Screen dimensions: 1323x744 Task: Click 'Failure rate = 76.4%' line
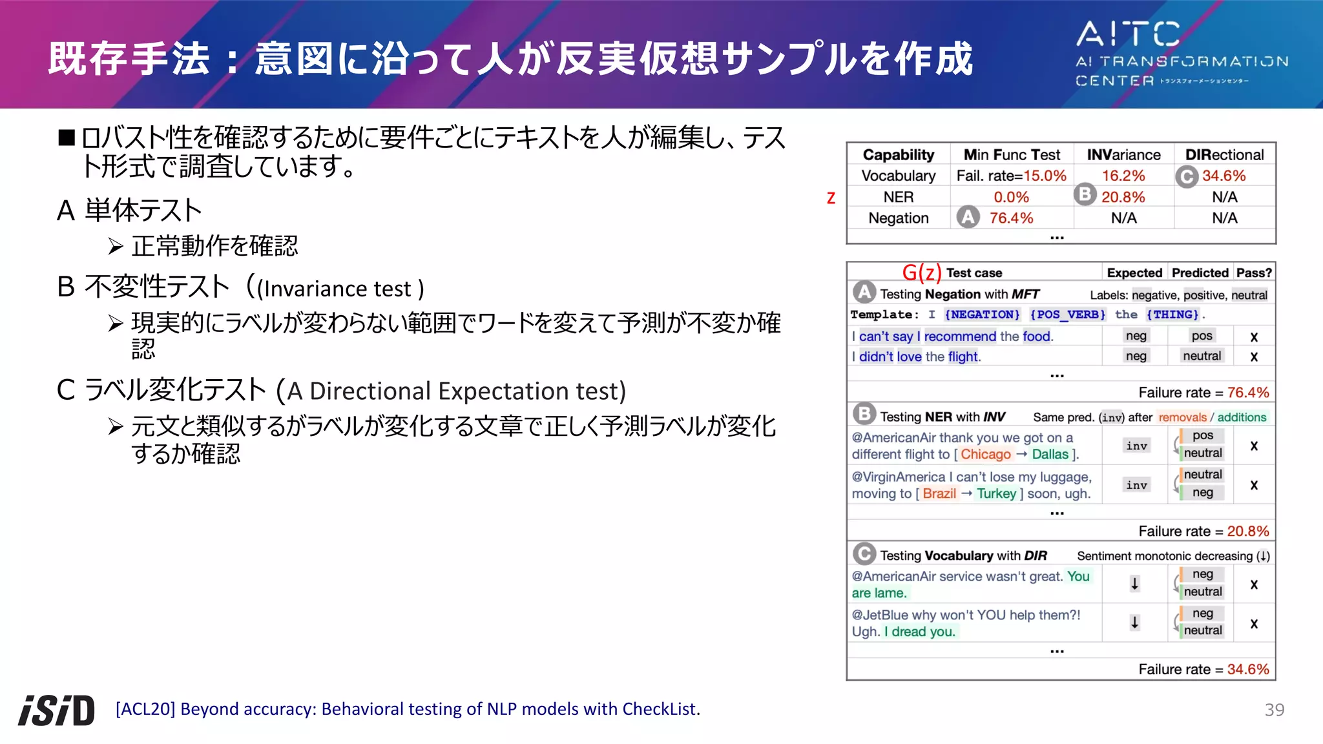(x=1203, y=393)
